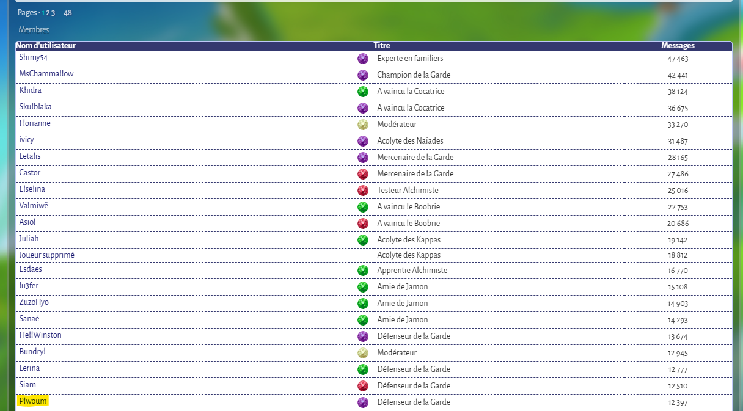Click the green gem icon in Sanaé's row
Image resolution: width=743 pixels, height=411 pixels.
coord(363,320)
